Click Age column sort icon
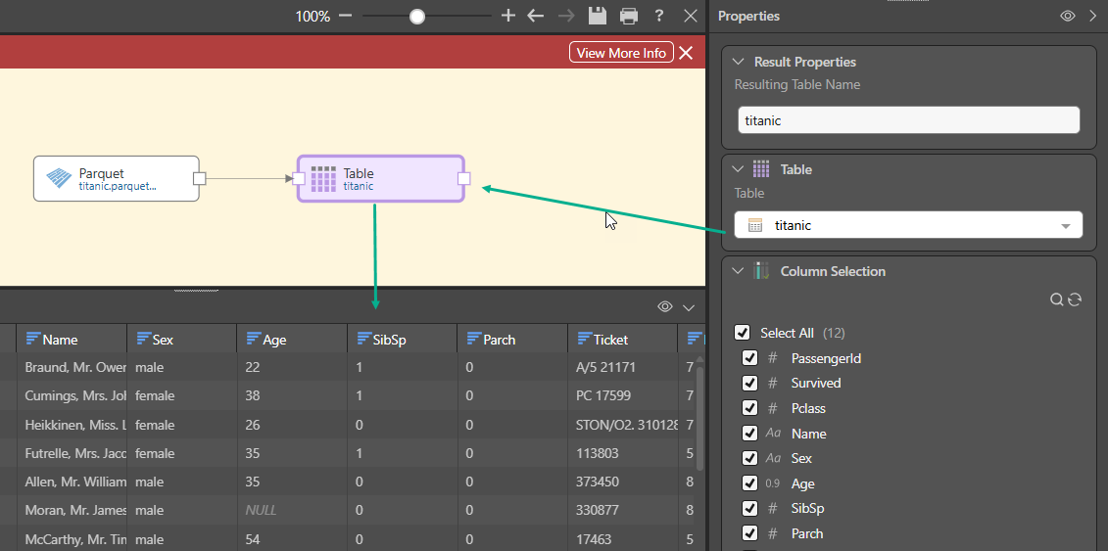1108x551 pixels. click(x=254, y=339)
